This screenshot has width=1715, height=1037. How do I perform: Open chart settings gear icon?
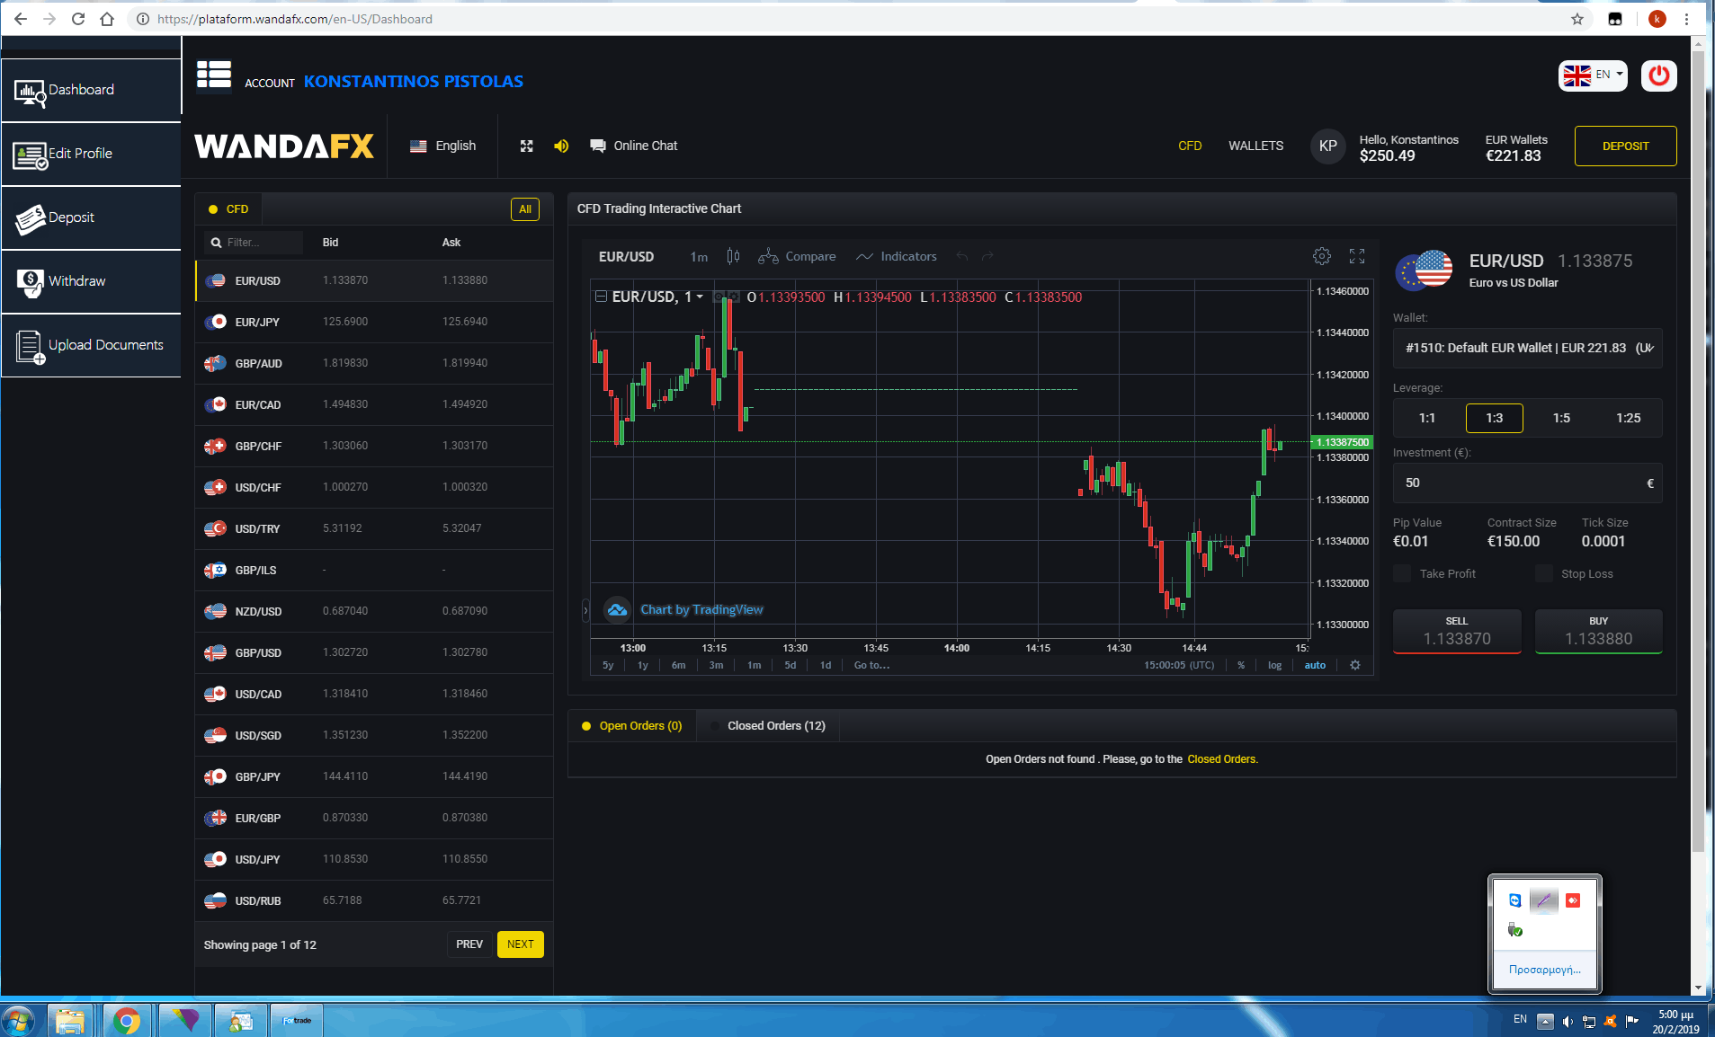[x=1321, y=256]
